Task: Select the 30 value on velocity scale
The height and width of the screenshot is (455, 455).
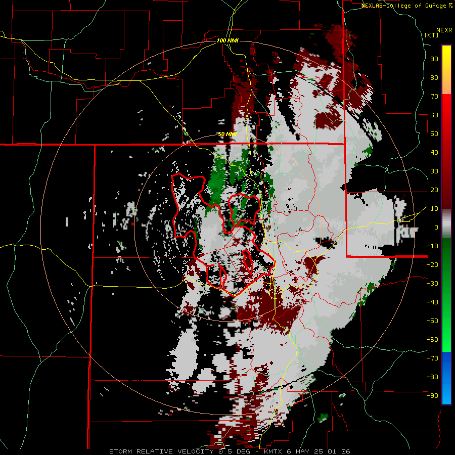Action: 434,171
